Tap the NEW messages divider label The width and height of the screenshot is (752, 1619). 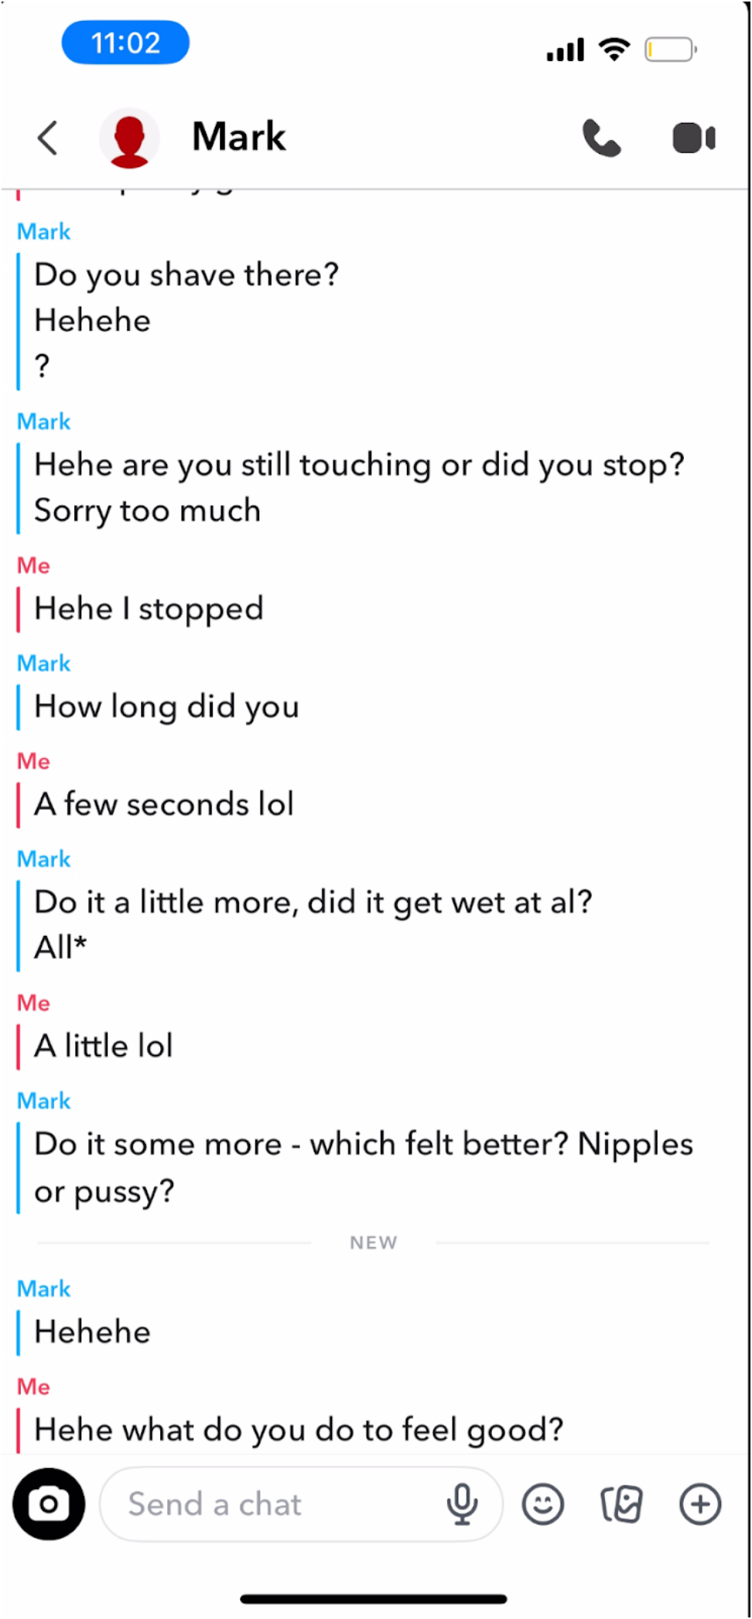click(x=374, y=1242)
